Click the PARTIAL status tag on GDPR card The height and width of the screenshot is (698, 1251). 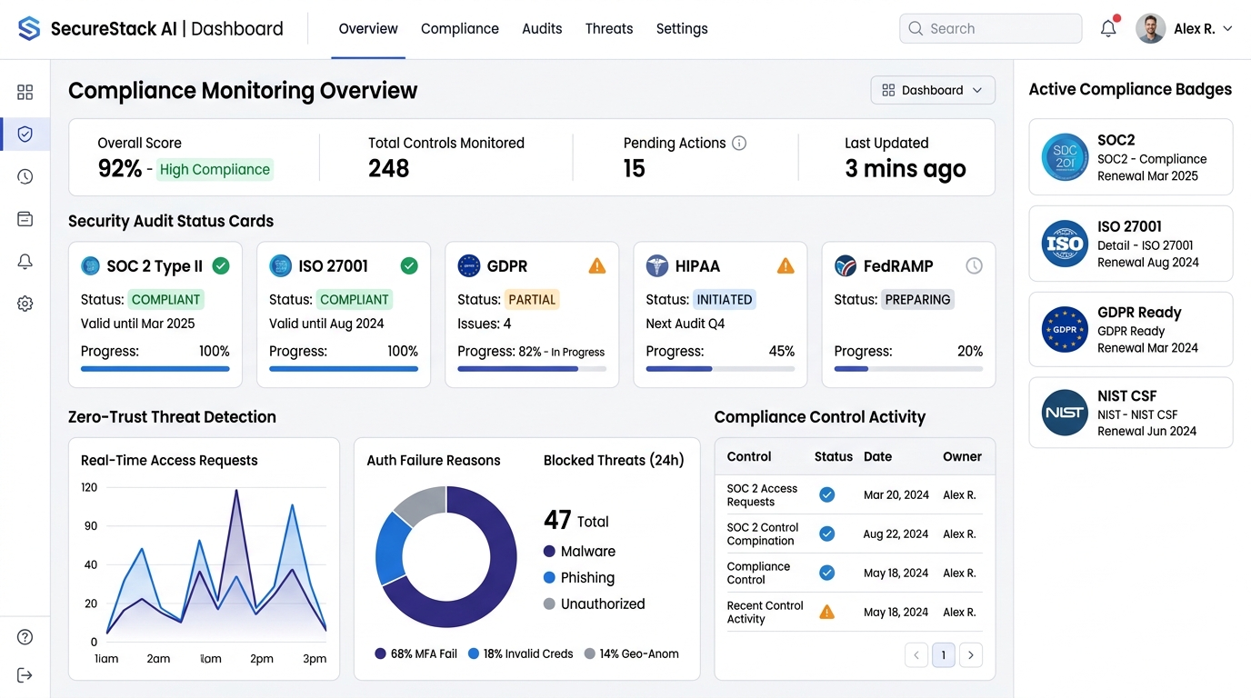(x=532, y=299)
